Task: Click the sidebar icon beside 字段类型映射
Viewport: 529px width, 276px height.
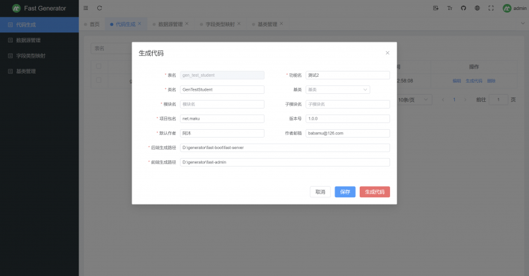Action: (10, 56)
